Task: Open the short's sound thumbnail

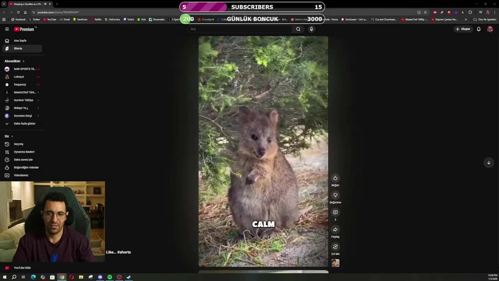Action: [335, 263]
